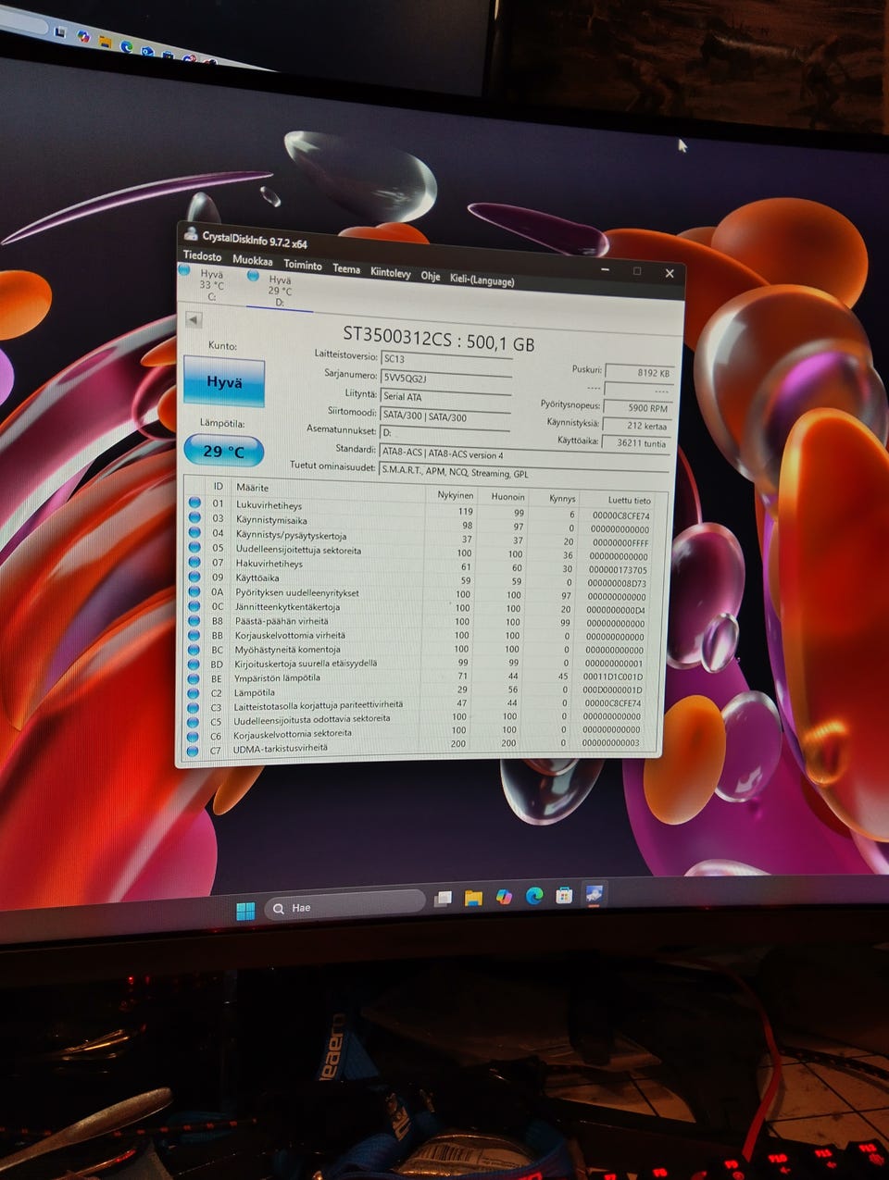Click the Käynnistyksiä 212 kertaa value

(x=637, y=426)
